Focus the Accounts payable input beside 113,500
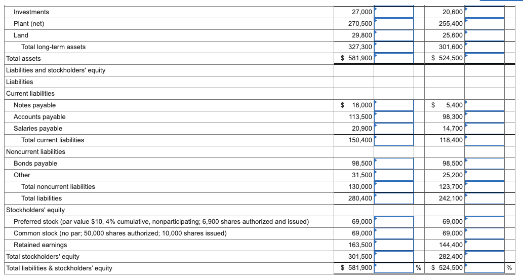Screen dimensions: 523x279 pos(394,117)
